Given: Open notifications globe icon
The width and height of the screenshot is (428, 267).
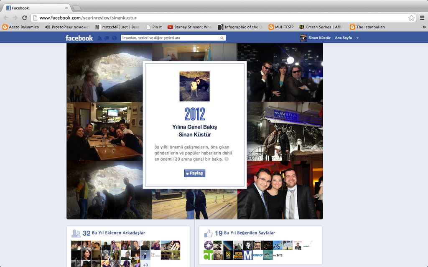Looking at the screenshot, I should click(x=114, y=38).
